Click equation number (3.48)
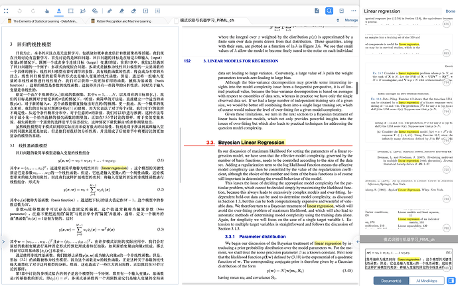This screenshot has height=286, width=458. click(348, 271)
